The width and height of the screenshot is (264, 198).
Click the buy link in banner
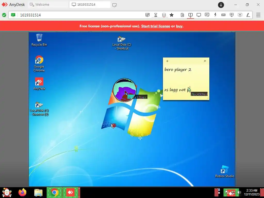click(x=179, y=26)
